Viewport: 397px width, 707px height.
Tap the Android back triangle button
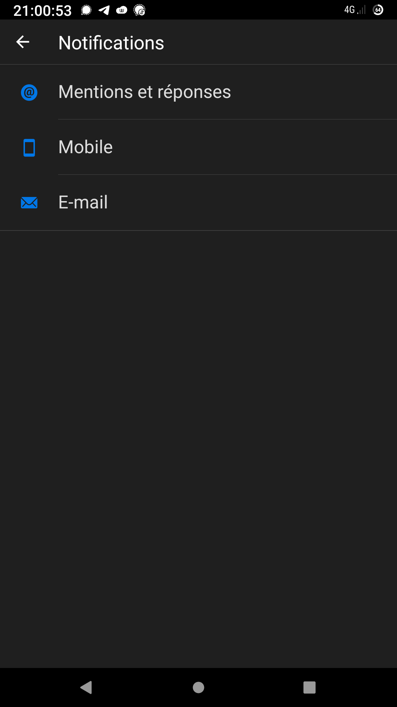86,687
